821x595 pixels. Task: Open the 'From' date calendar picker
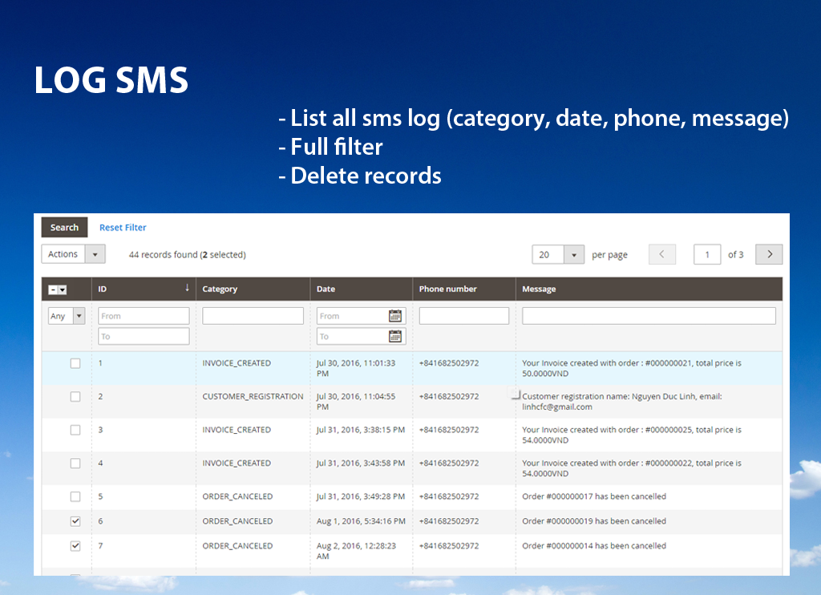(396, 315)
